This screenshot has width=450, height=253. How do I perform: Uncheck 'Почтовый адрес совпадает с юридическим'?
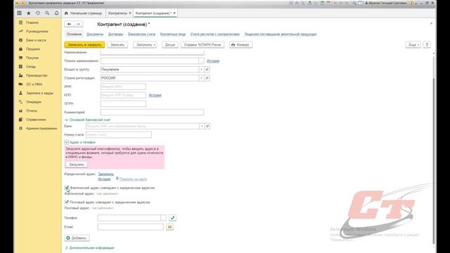pos(67,202)
